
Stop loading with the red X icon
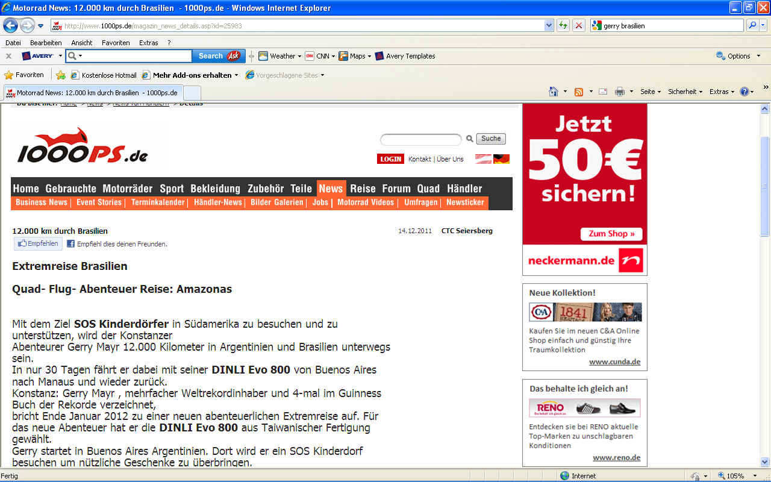[x=578, y=25]
